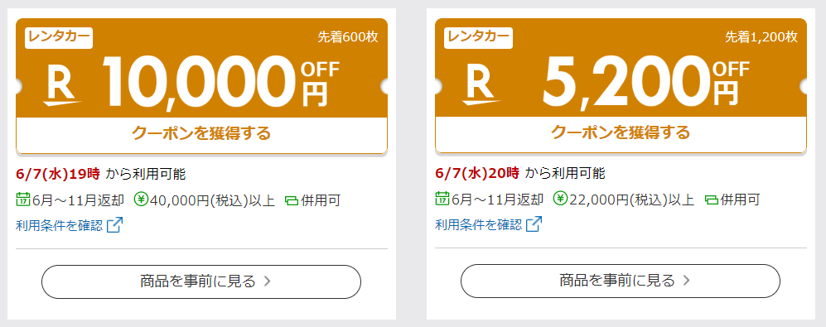Image resolution: width=826 pixels, height=327 pixels.
Task: Click the レンタカー tag on the 10,000円 coupon
Action: point(59,38)
